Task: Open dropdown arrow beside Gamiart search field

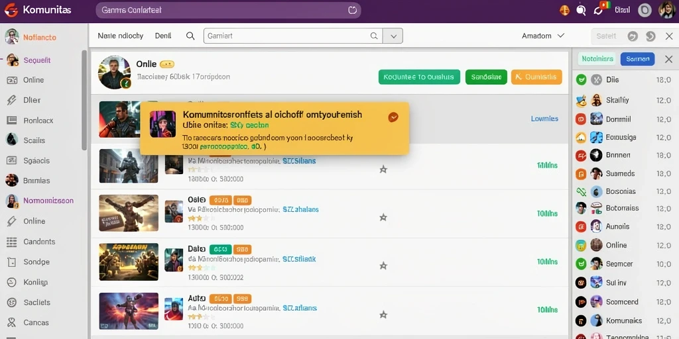Action: tap(393, 36)
